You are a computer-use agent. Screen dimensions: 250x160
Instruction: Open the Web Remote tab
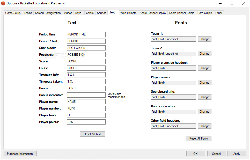point(128,13)
